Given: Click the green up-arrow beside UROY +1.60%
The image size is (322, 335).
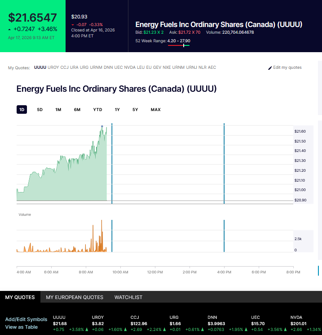Looking at the screenshot, I should pyautogui.click(x=125, y=330).
